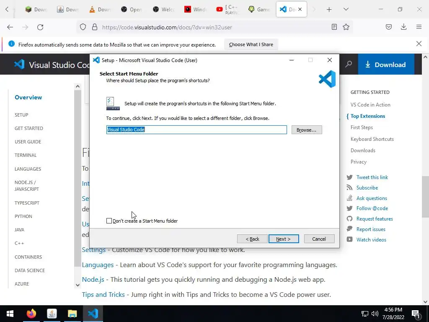The height and width of the screenshot is (322, 429).
Task: Click the Watch videos YouTube icon
Action: click(349, 239)
